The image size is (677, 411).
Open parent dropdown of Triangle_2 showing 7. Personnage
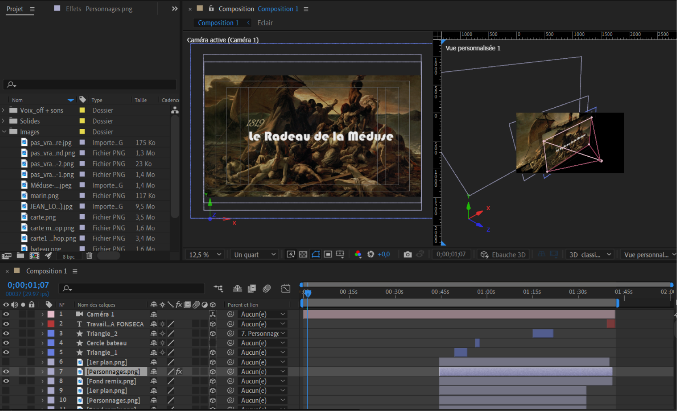[263, 333]
